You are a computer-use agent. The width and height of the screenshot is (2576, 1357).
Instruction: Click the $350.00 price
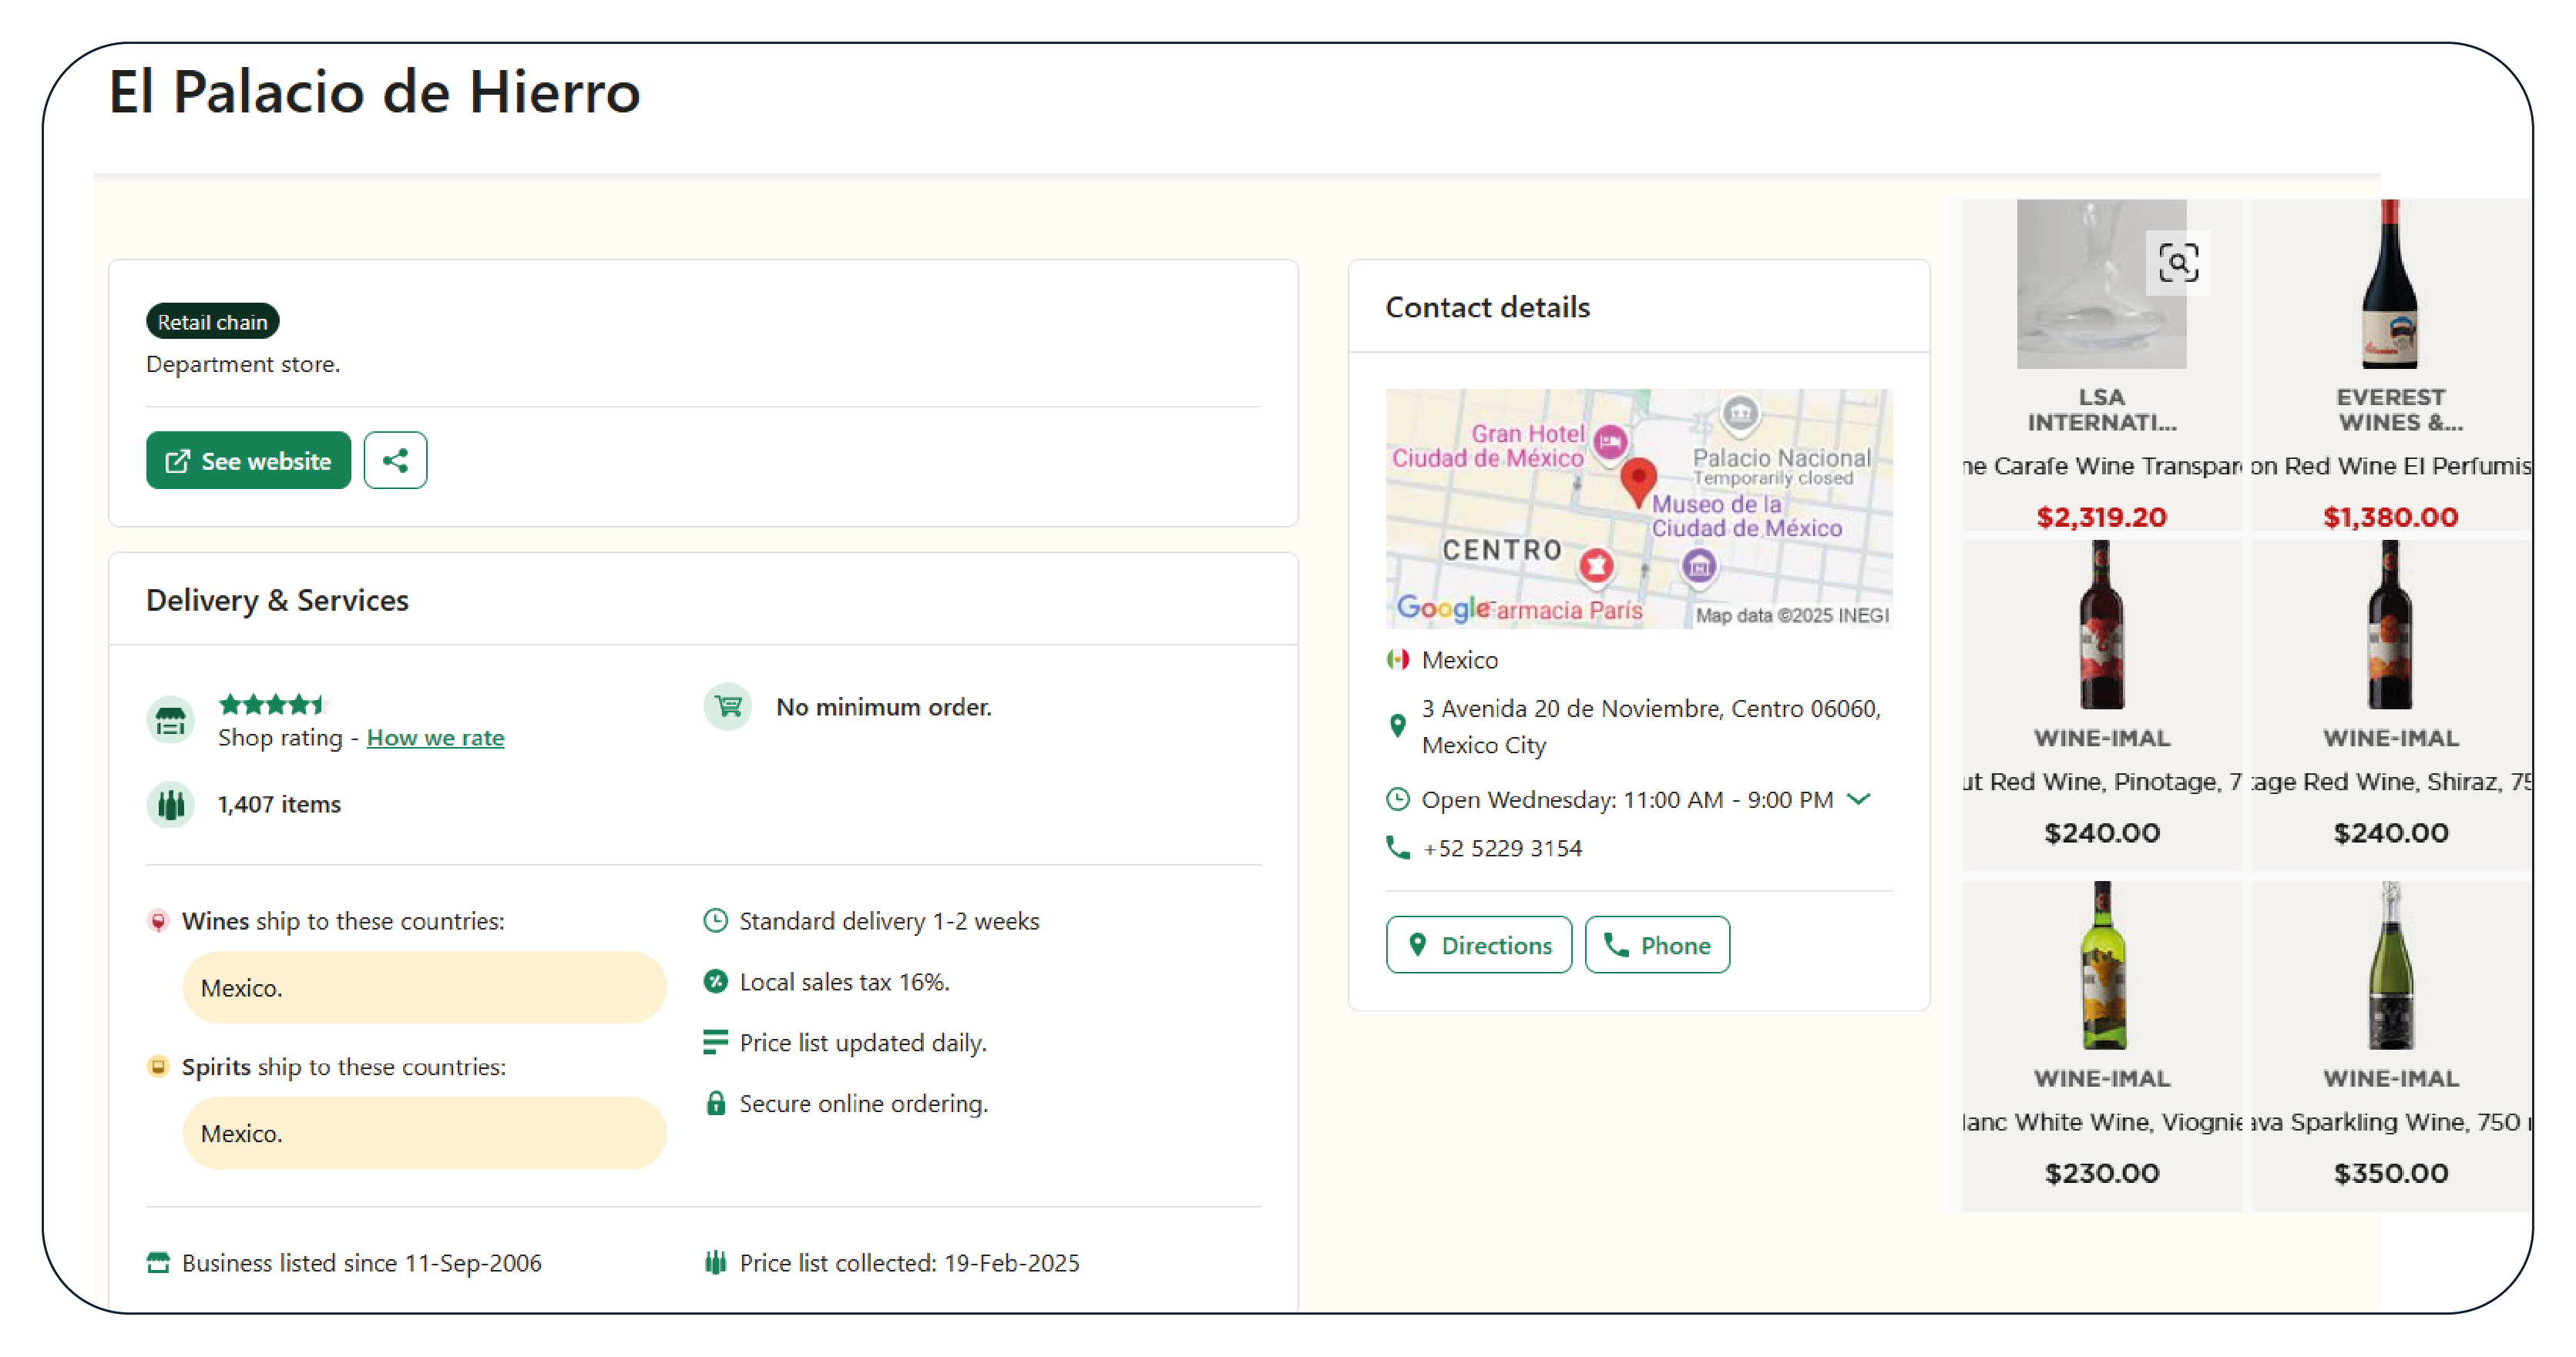tap(2390, 1172)
